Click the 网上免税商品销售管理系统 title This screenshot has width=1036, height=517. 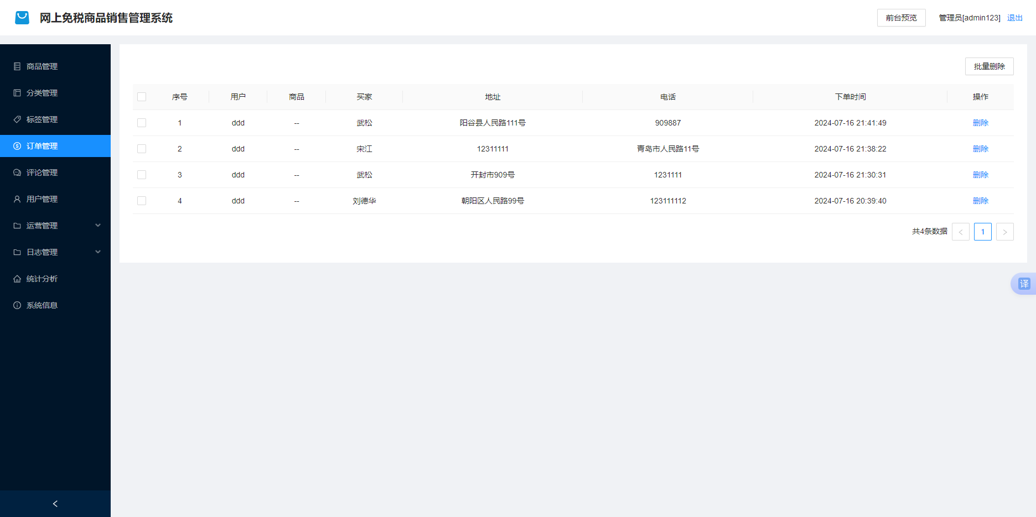pyautogui.click(x=106, y=18)
